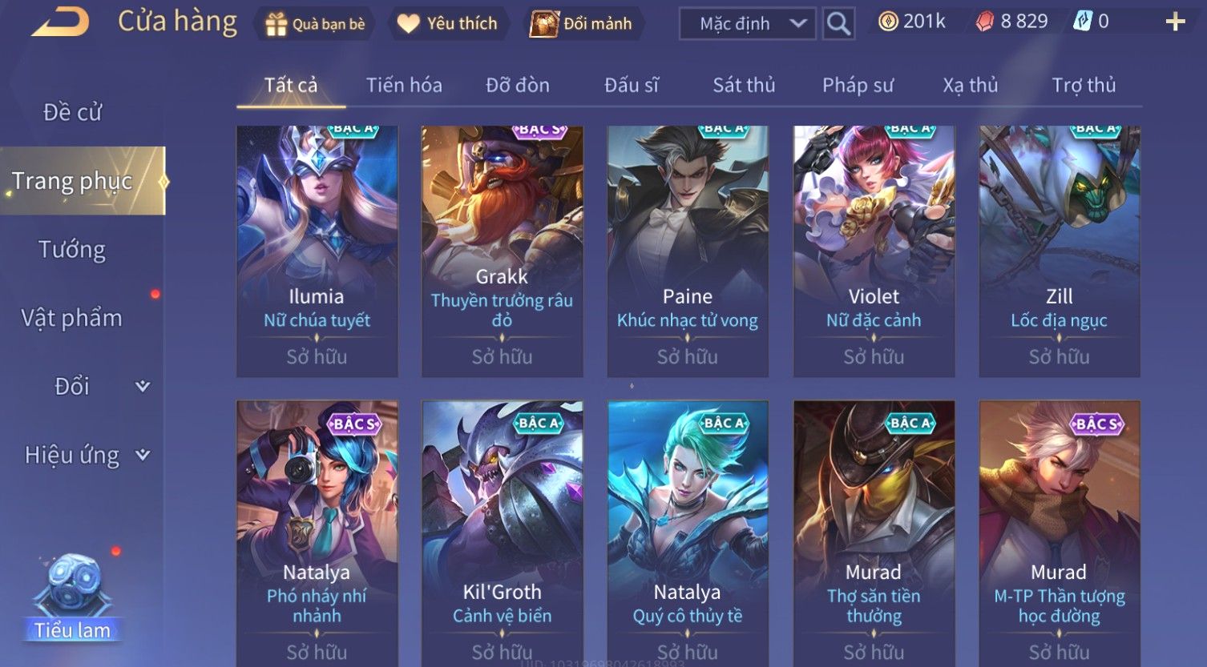Open Ilumia Nữ chúa tuyết skin card

(x=317, y=251)
